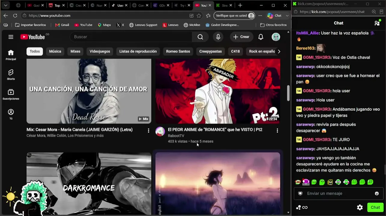Screen dimensions: 386x216
Task: Click the Enviar un mensaje chat input
Action: (x=338, y=193)
